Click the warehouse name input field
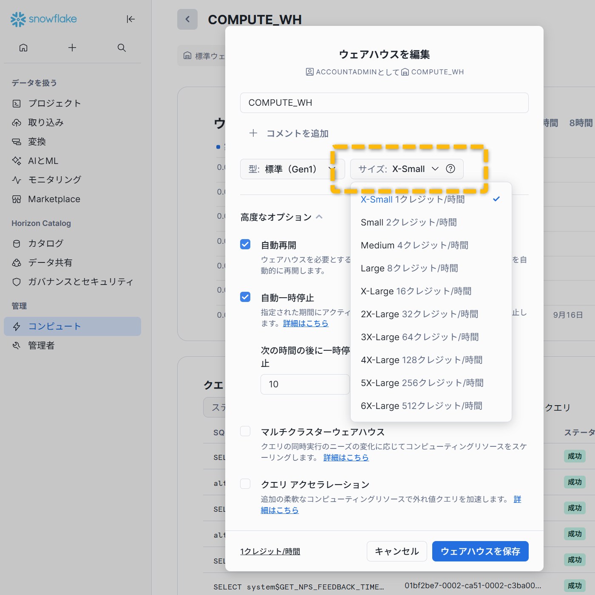Image resolution: width=595 pixels, height=595 pixels. point(384,103)
